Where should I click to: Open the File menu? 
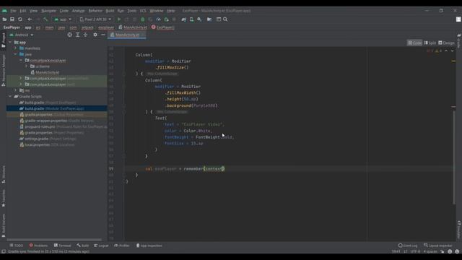[x=13, y=11]
